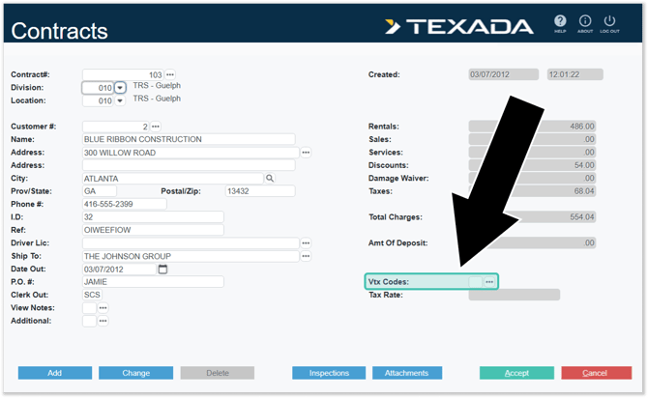The width and height of the screenshot is (648, 398).
Task: Click the Tax Rate field
Action: click(x=515, y=295)
